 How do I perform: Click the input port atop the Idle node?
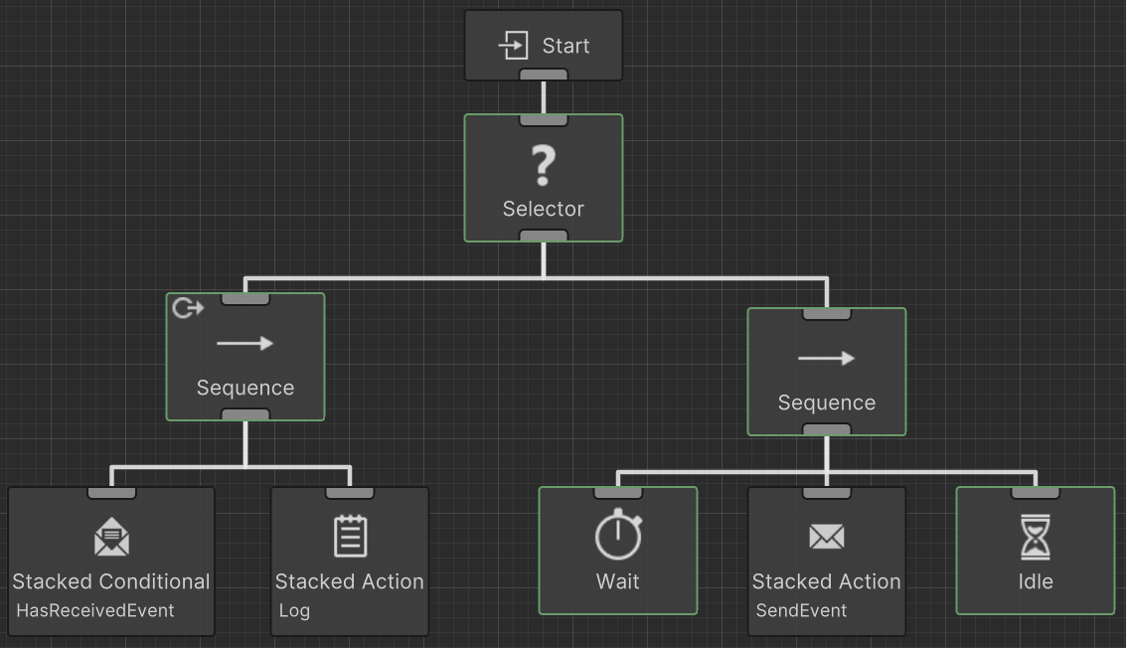pos(1035,490)
